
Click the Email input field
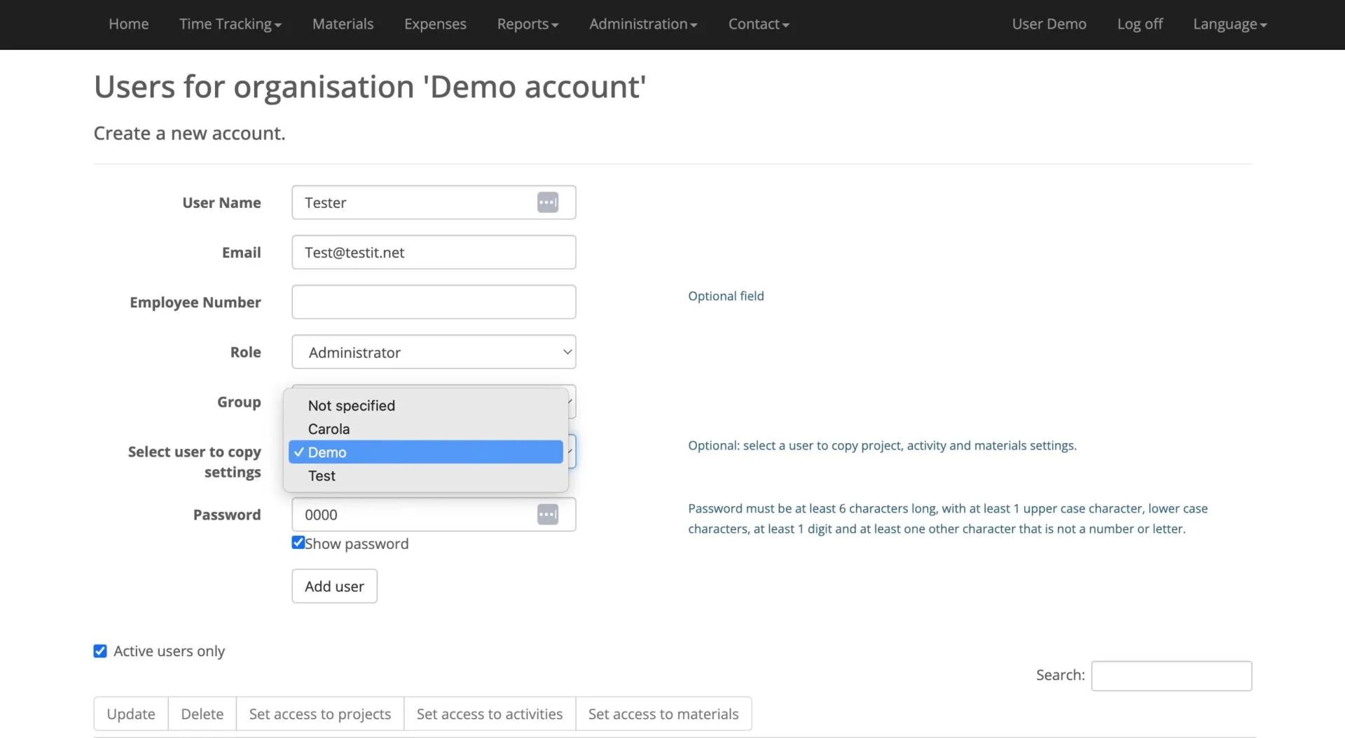pyautogui.click(x=434, y=252)
